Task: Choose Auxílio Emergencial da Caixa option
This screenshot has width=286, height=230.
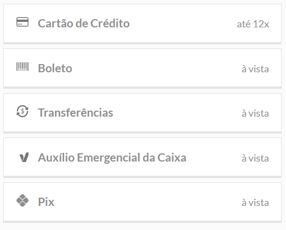Action: pos(142,157)
